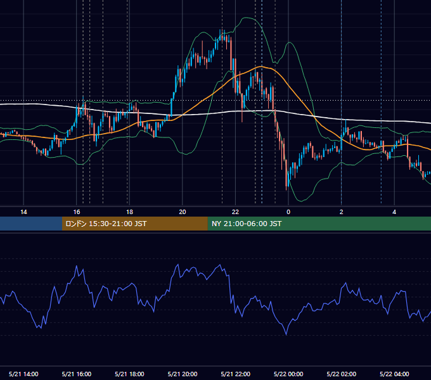This screenshot has height=380, width=431.
Task: Click the ロンドン 15:30-21:00 JST session bar
Action: (x=134, y=224)
